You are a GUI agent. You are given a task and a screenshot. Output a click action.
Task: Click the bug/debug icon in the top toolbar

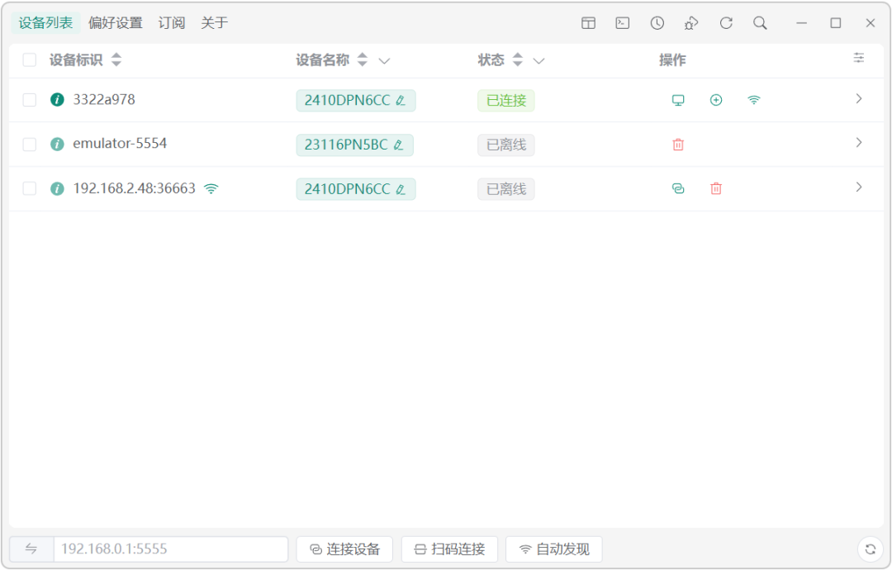pos(691,23)
